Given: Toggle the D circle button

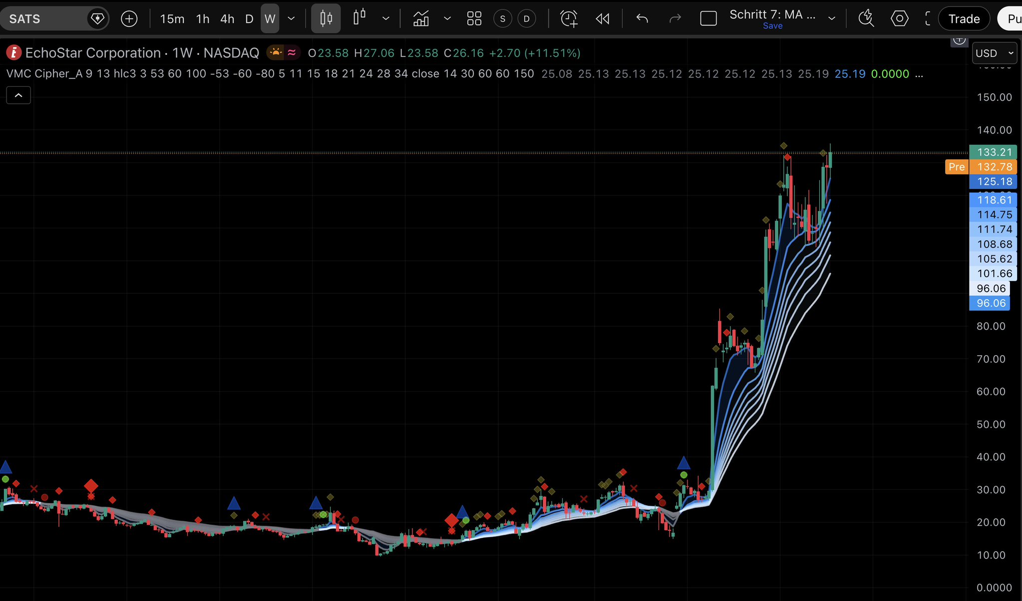Looking at the screenshot, I should point(526,19).
